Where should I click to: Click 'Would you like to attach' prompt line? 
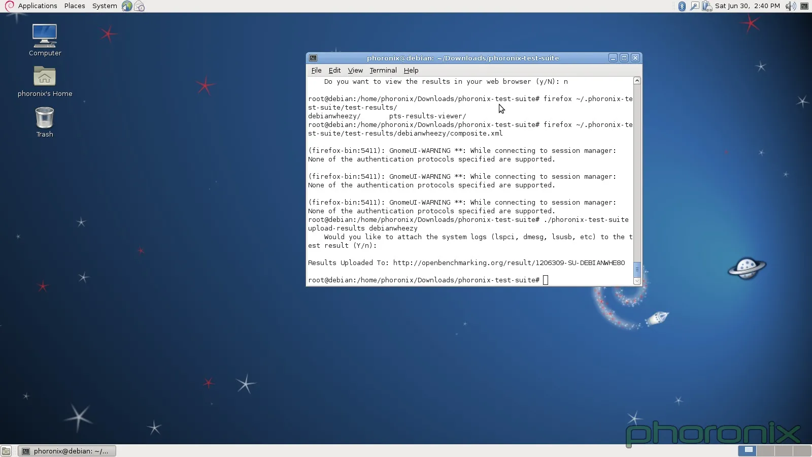click(x=470, y=241)
